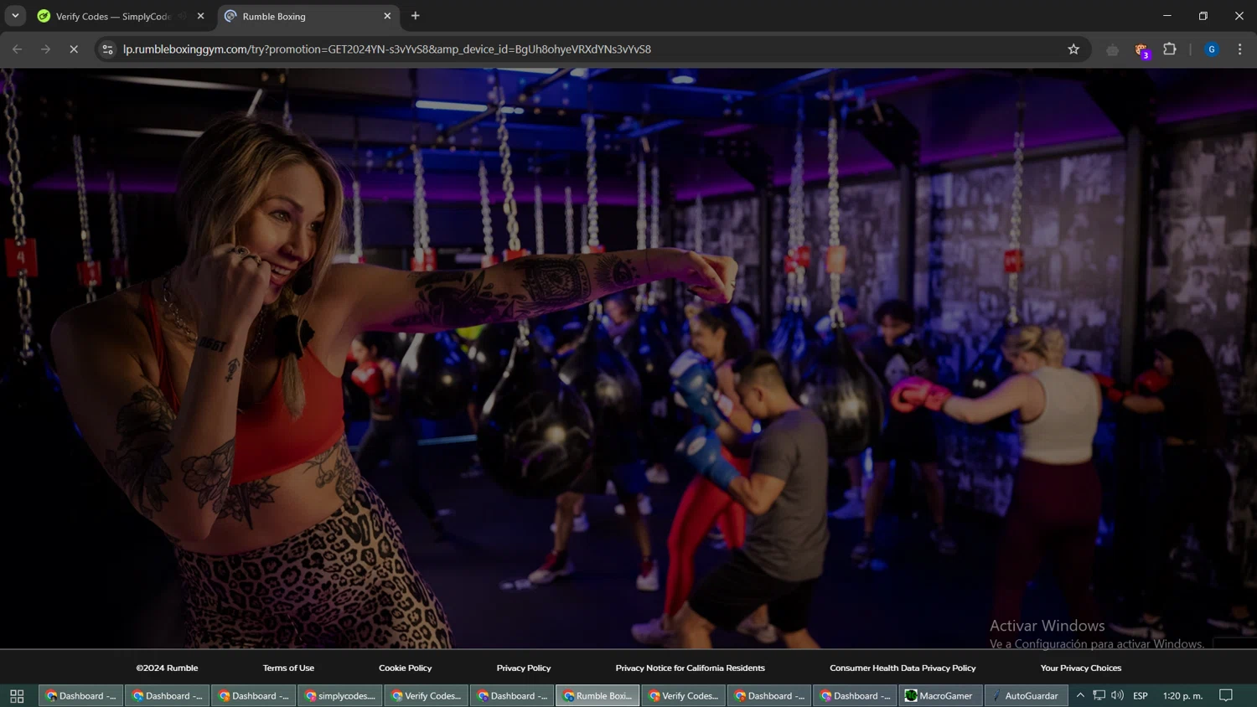Image resolution: width=1257 pixels, height=707 pixels.
Task: Open MacroGamer from the taskbar
Action: 939,695
